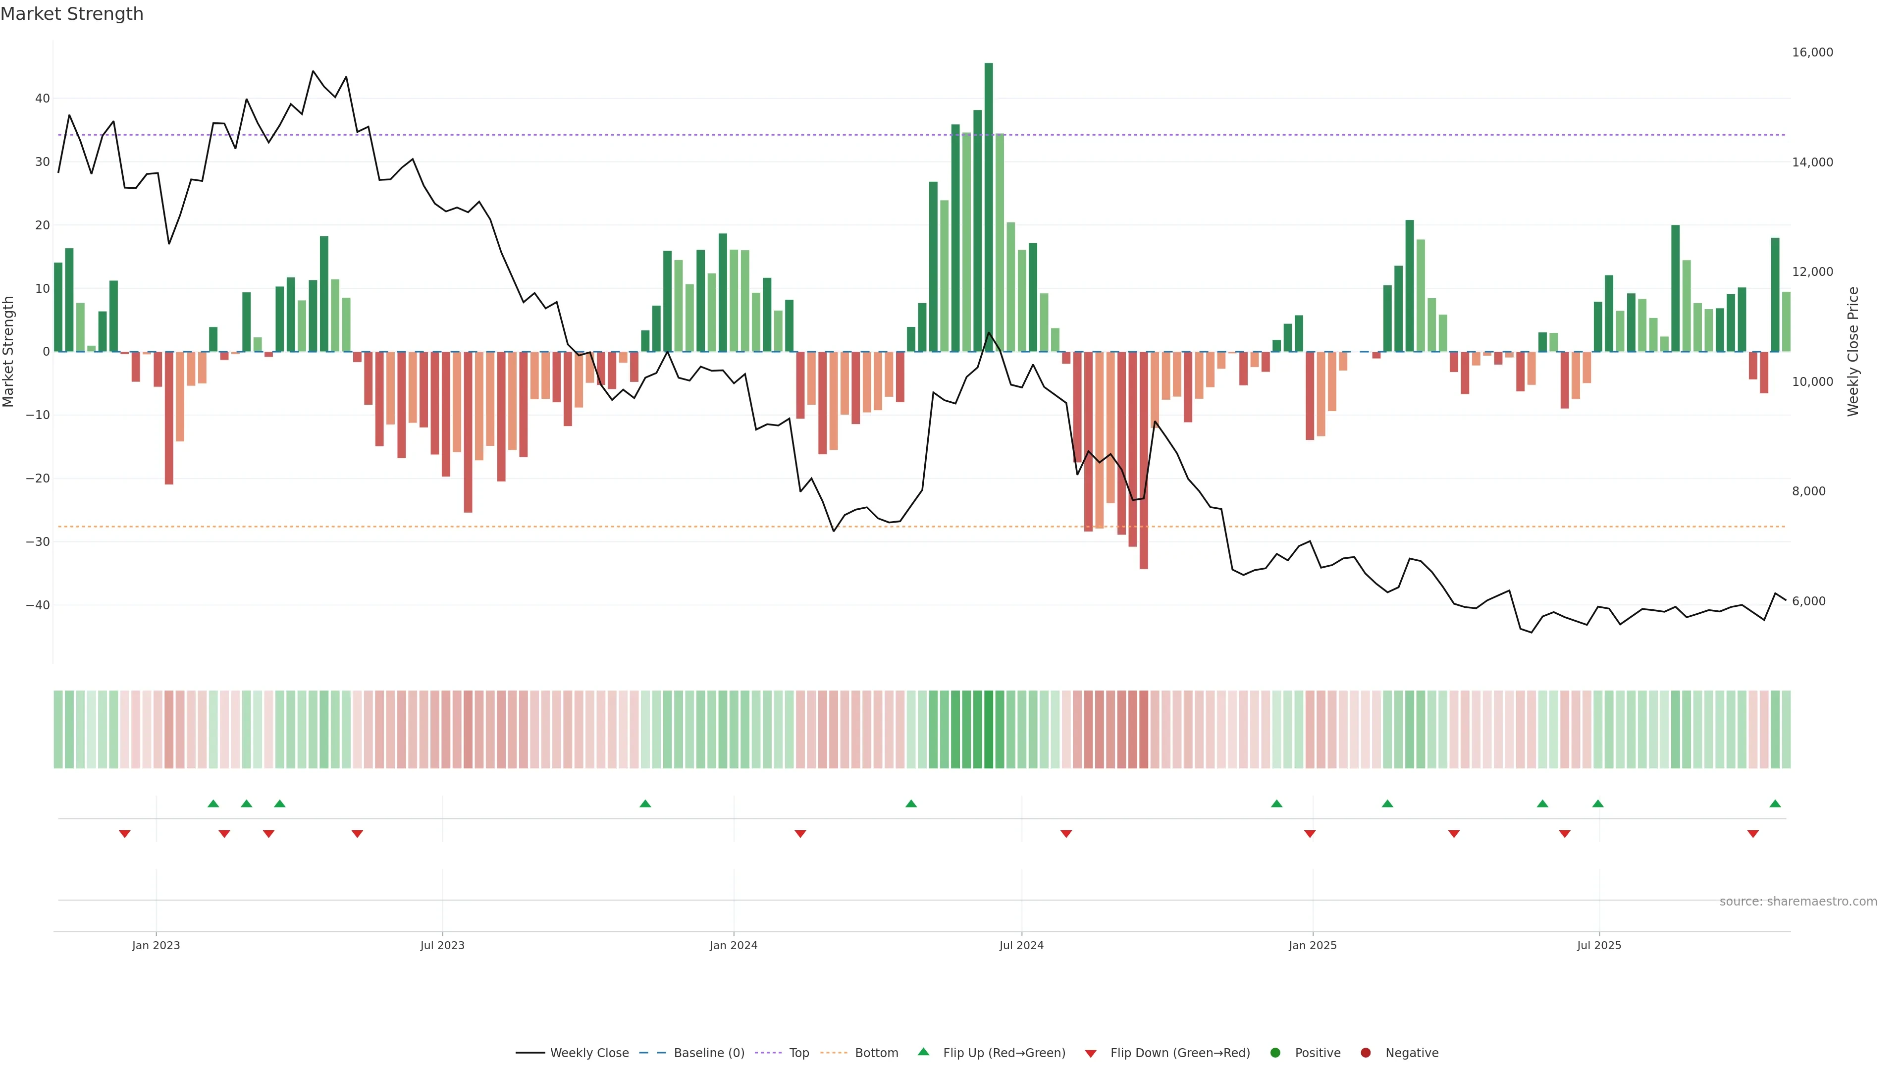Click the Weekly Close Price axis title

click(x=1853, y=352)
